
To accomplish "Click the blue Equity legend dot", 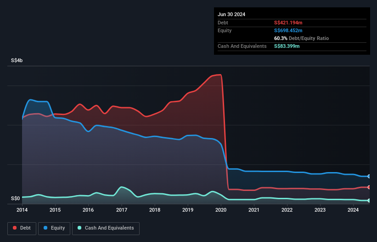I will 45,228.
